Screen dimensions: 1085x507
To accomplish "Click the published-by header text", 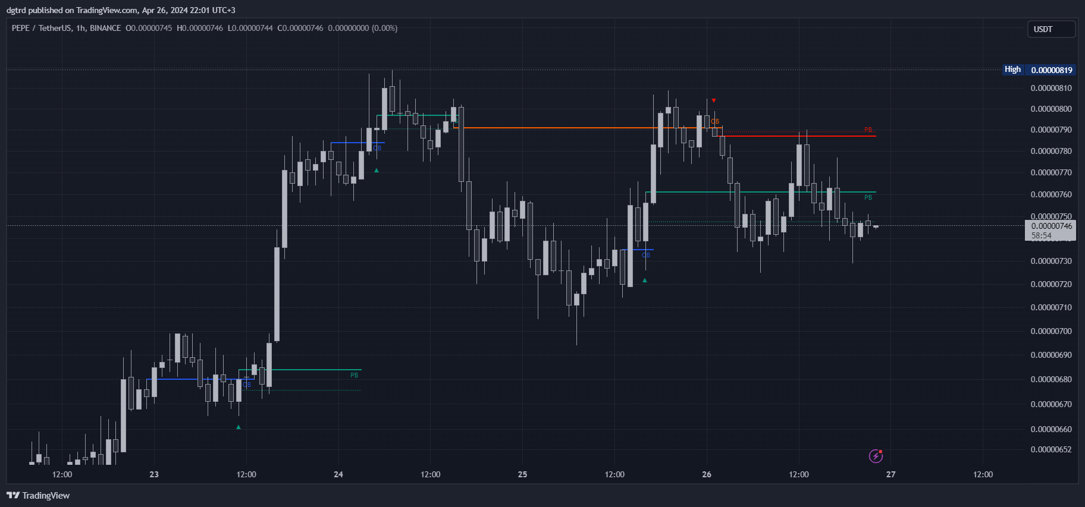I will pos(121,10).
